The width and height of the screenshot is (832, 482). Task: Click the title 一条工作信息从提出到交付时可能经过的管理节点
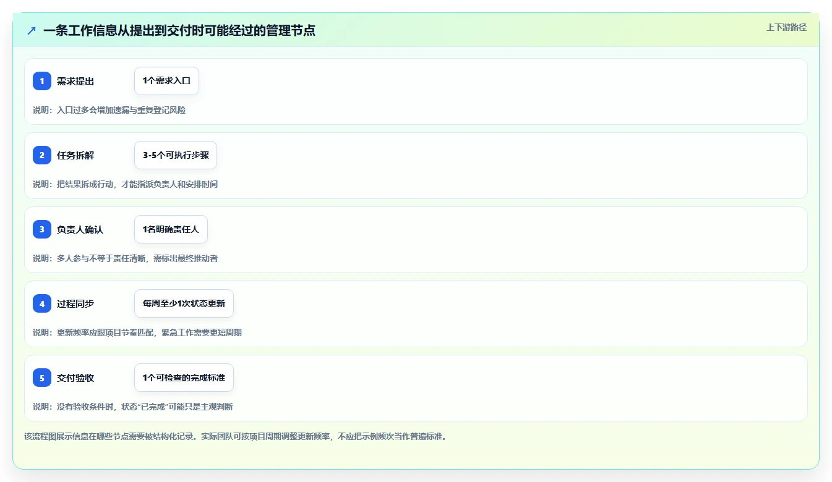(x=179, y=31)
